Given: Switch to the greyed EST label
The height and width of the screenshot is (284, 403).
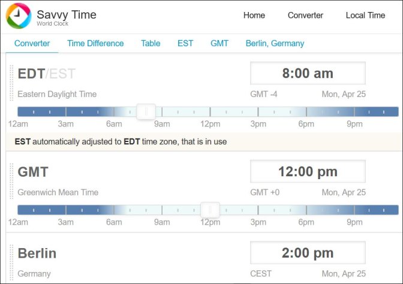Looking at the screenshot, I should pos(62,74).
